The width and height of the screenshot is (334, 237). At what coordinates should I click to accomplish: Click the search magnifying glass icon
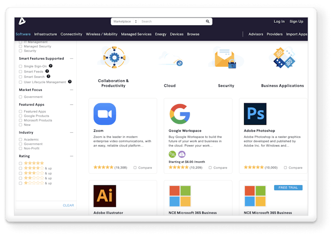pyautogui.click(x=208, y=21)
